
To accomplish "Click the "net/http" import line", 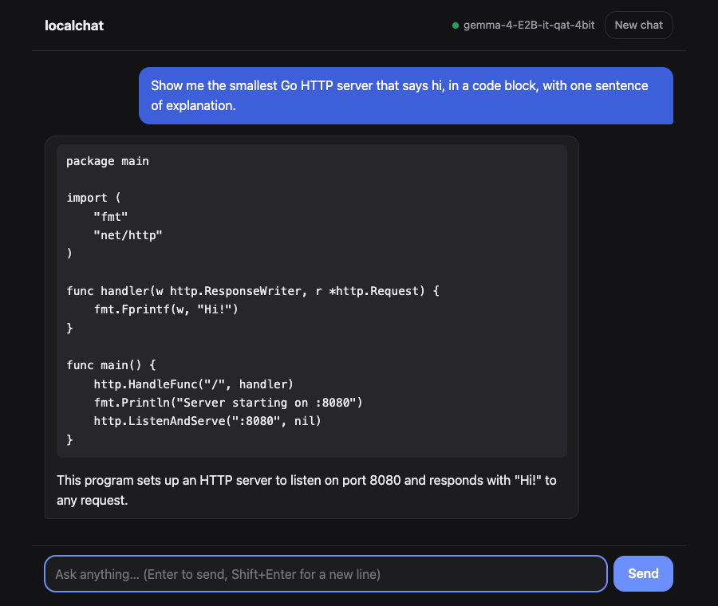I will click(128, 235).
